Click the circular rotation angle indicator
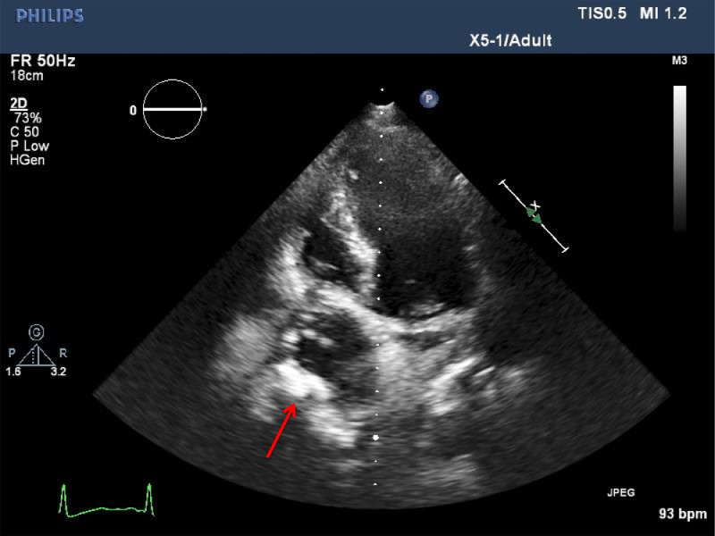Viewport: 715px width, 536px height. pos(173,110)
